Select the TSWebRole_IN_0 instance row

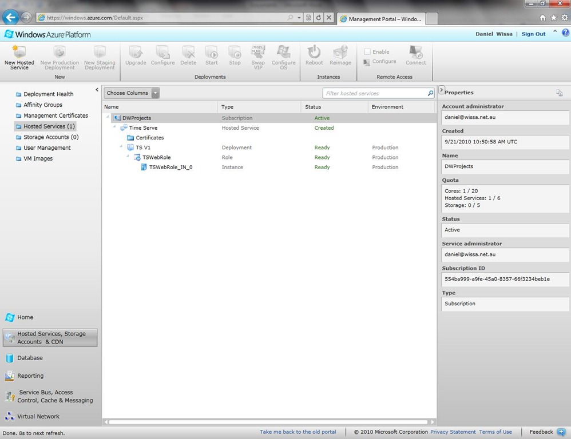170,167
